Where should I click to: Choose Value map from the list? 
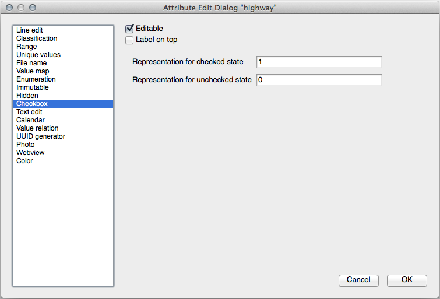[x=33, y=71]
